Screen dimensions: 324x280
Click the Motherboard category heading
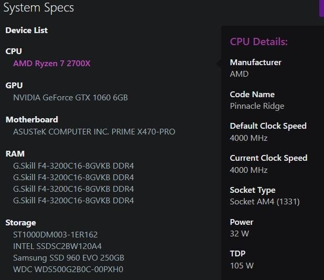(x=31, y=120)
